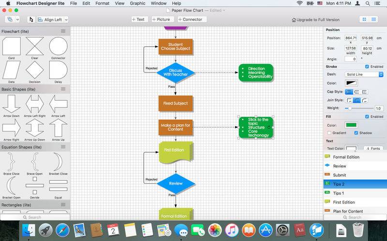
Task: Select the Card shape in Flowchart library
Action: pos(11,46)
